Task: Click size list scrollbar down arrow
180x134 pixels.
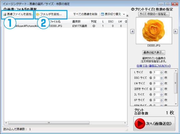Action: [176, 104]
